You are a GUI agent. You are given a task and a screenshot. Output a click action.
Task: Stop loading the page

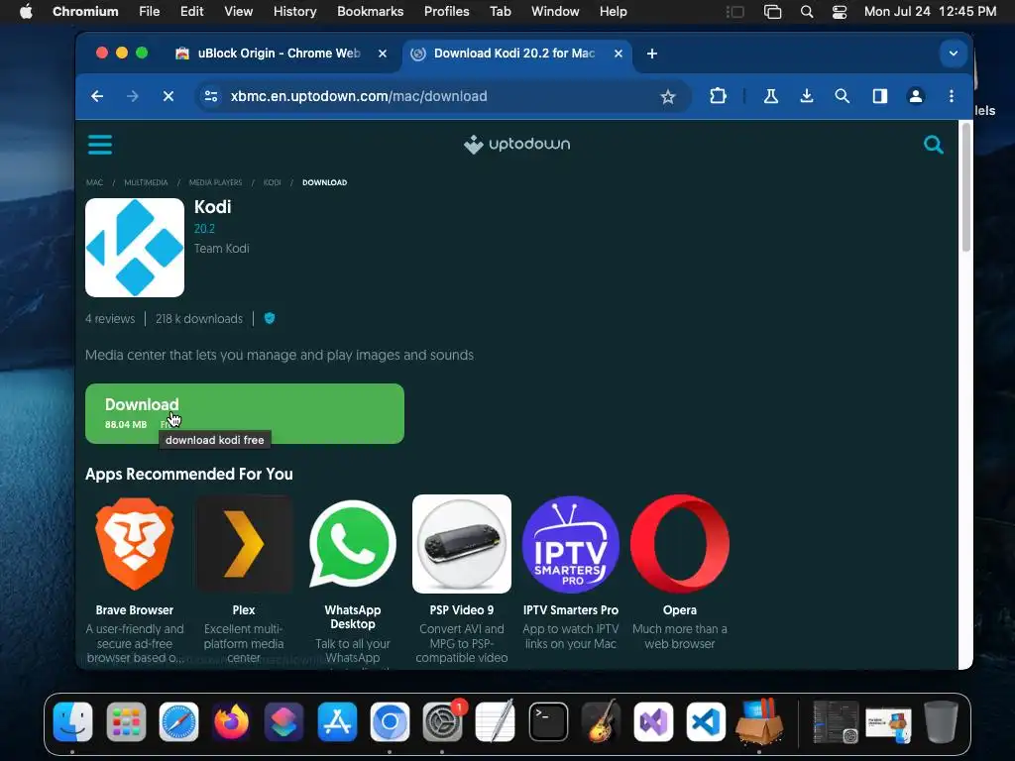[x=169, y=96]
